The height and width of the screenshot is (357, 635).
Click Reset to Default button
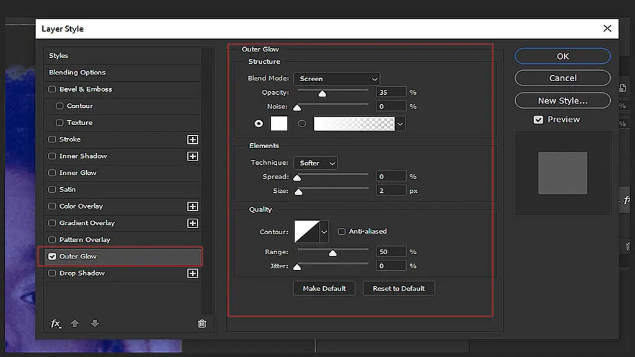pos(399,289)
